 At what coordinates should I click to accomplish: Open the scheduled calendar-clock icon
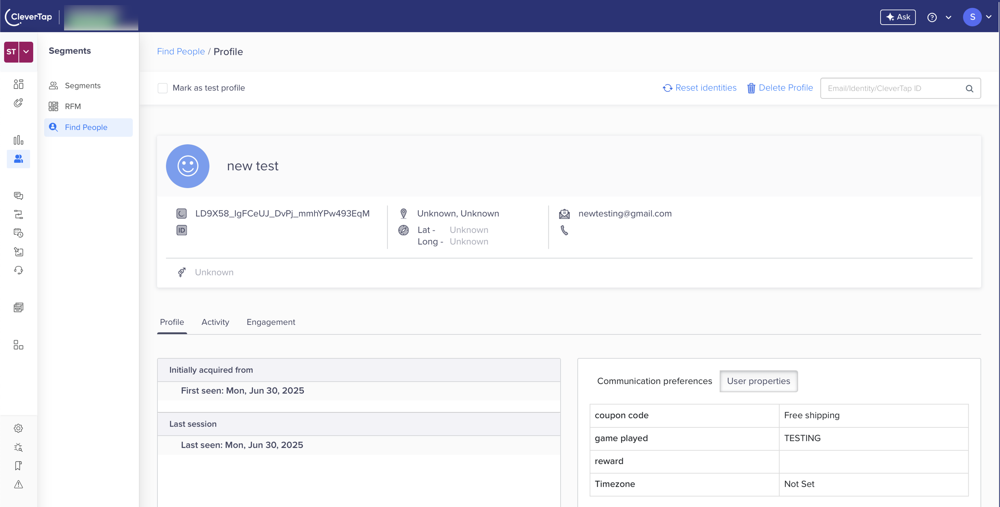(18, 233)
